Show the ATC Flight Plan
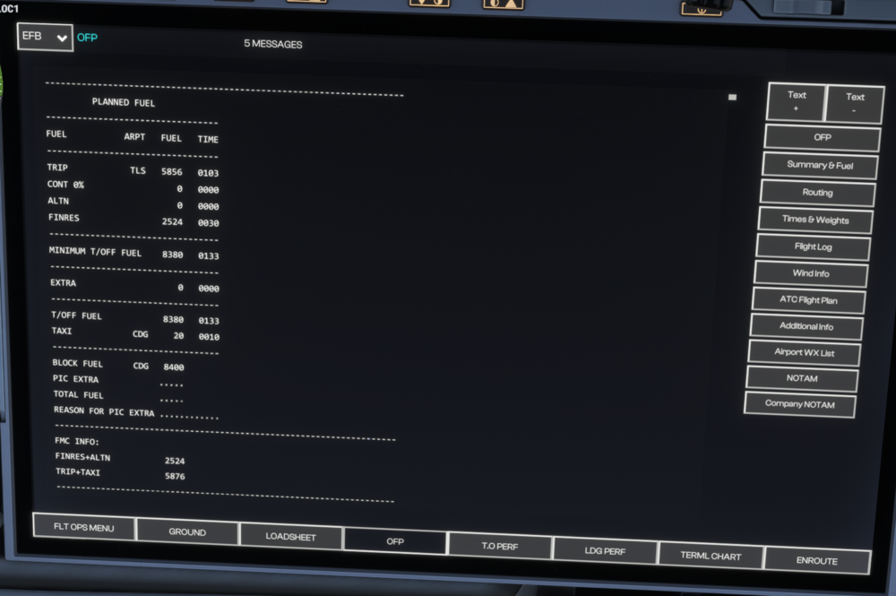Screen dimensions: 896x596 tap(808, 300)
